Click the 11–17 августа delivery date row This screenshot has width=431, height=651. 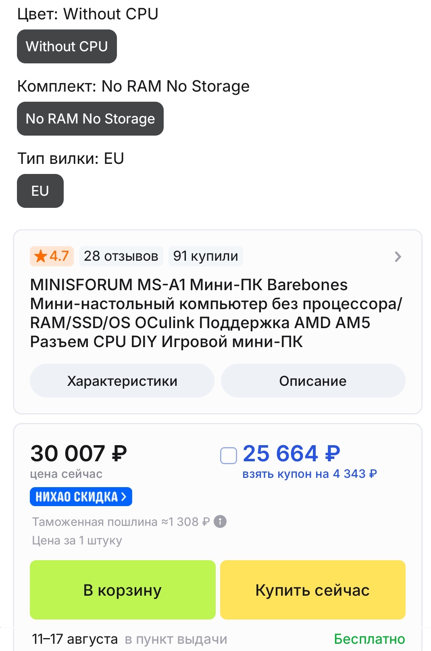tap(218, 639)
